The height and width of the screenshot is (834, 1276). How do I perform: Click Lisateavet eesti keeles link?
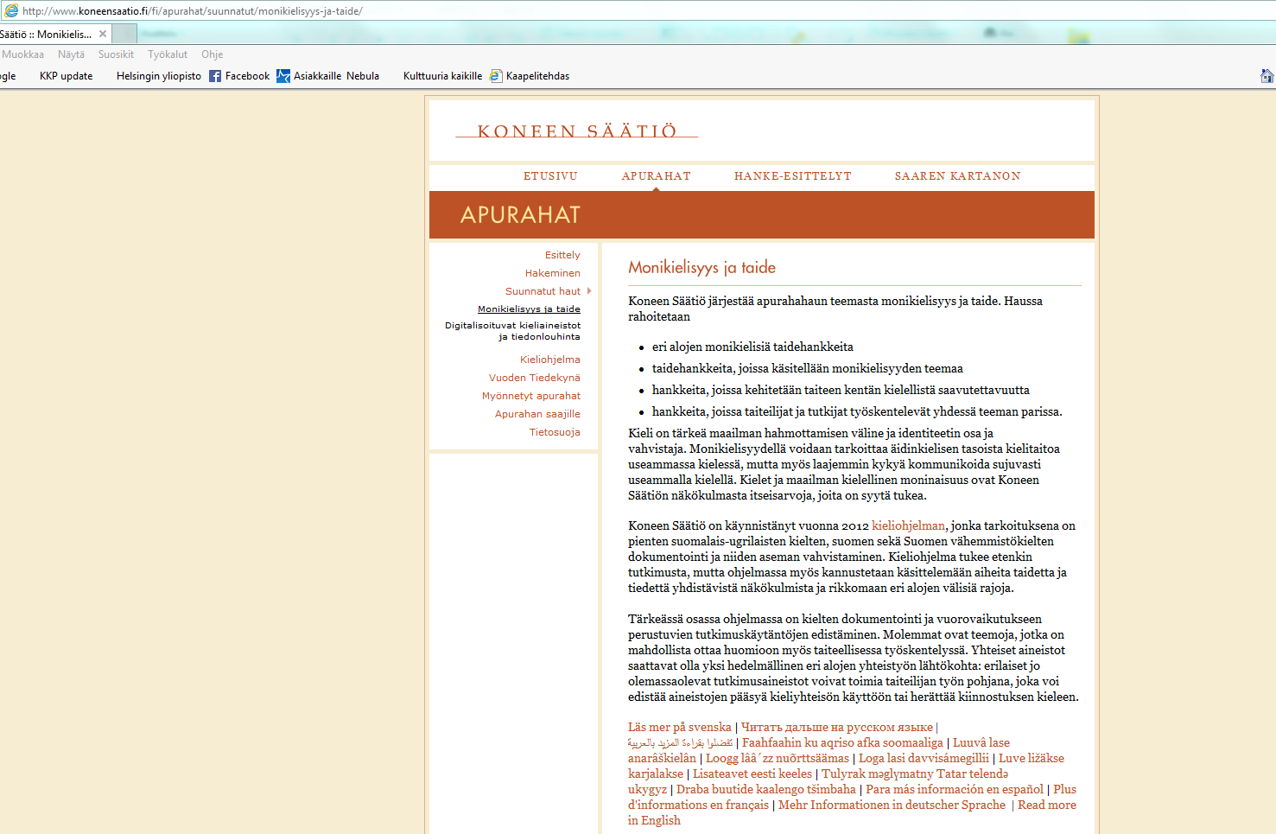click(752, 774)
